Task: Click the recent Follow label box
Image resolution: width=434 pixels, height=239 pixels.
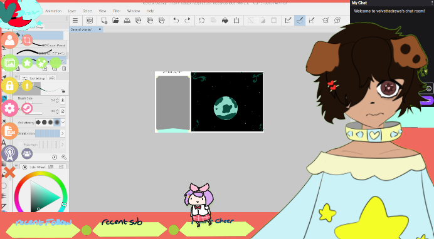Action: [x=43, y=230]
